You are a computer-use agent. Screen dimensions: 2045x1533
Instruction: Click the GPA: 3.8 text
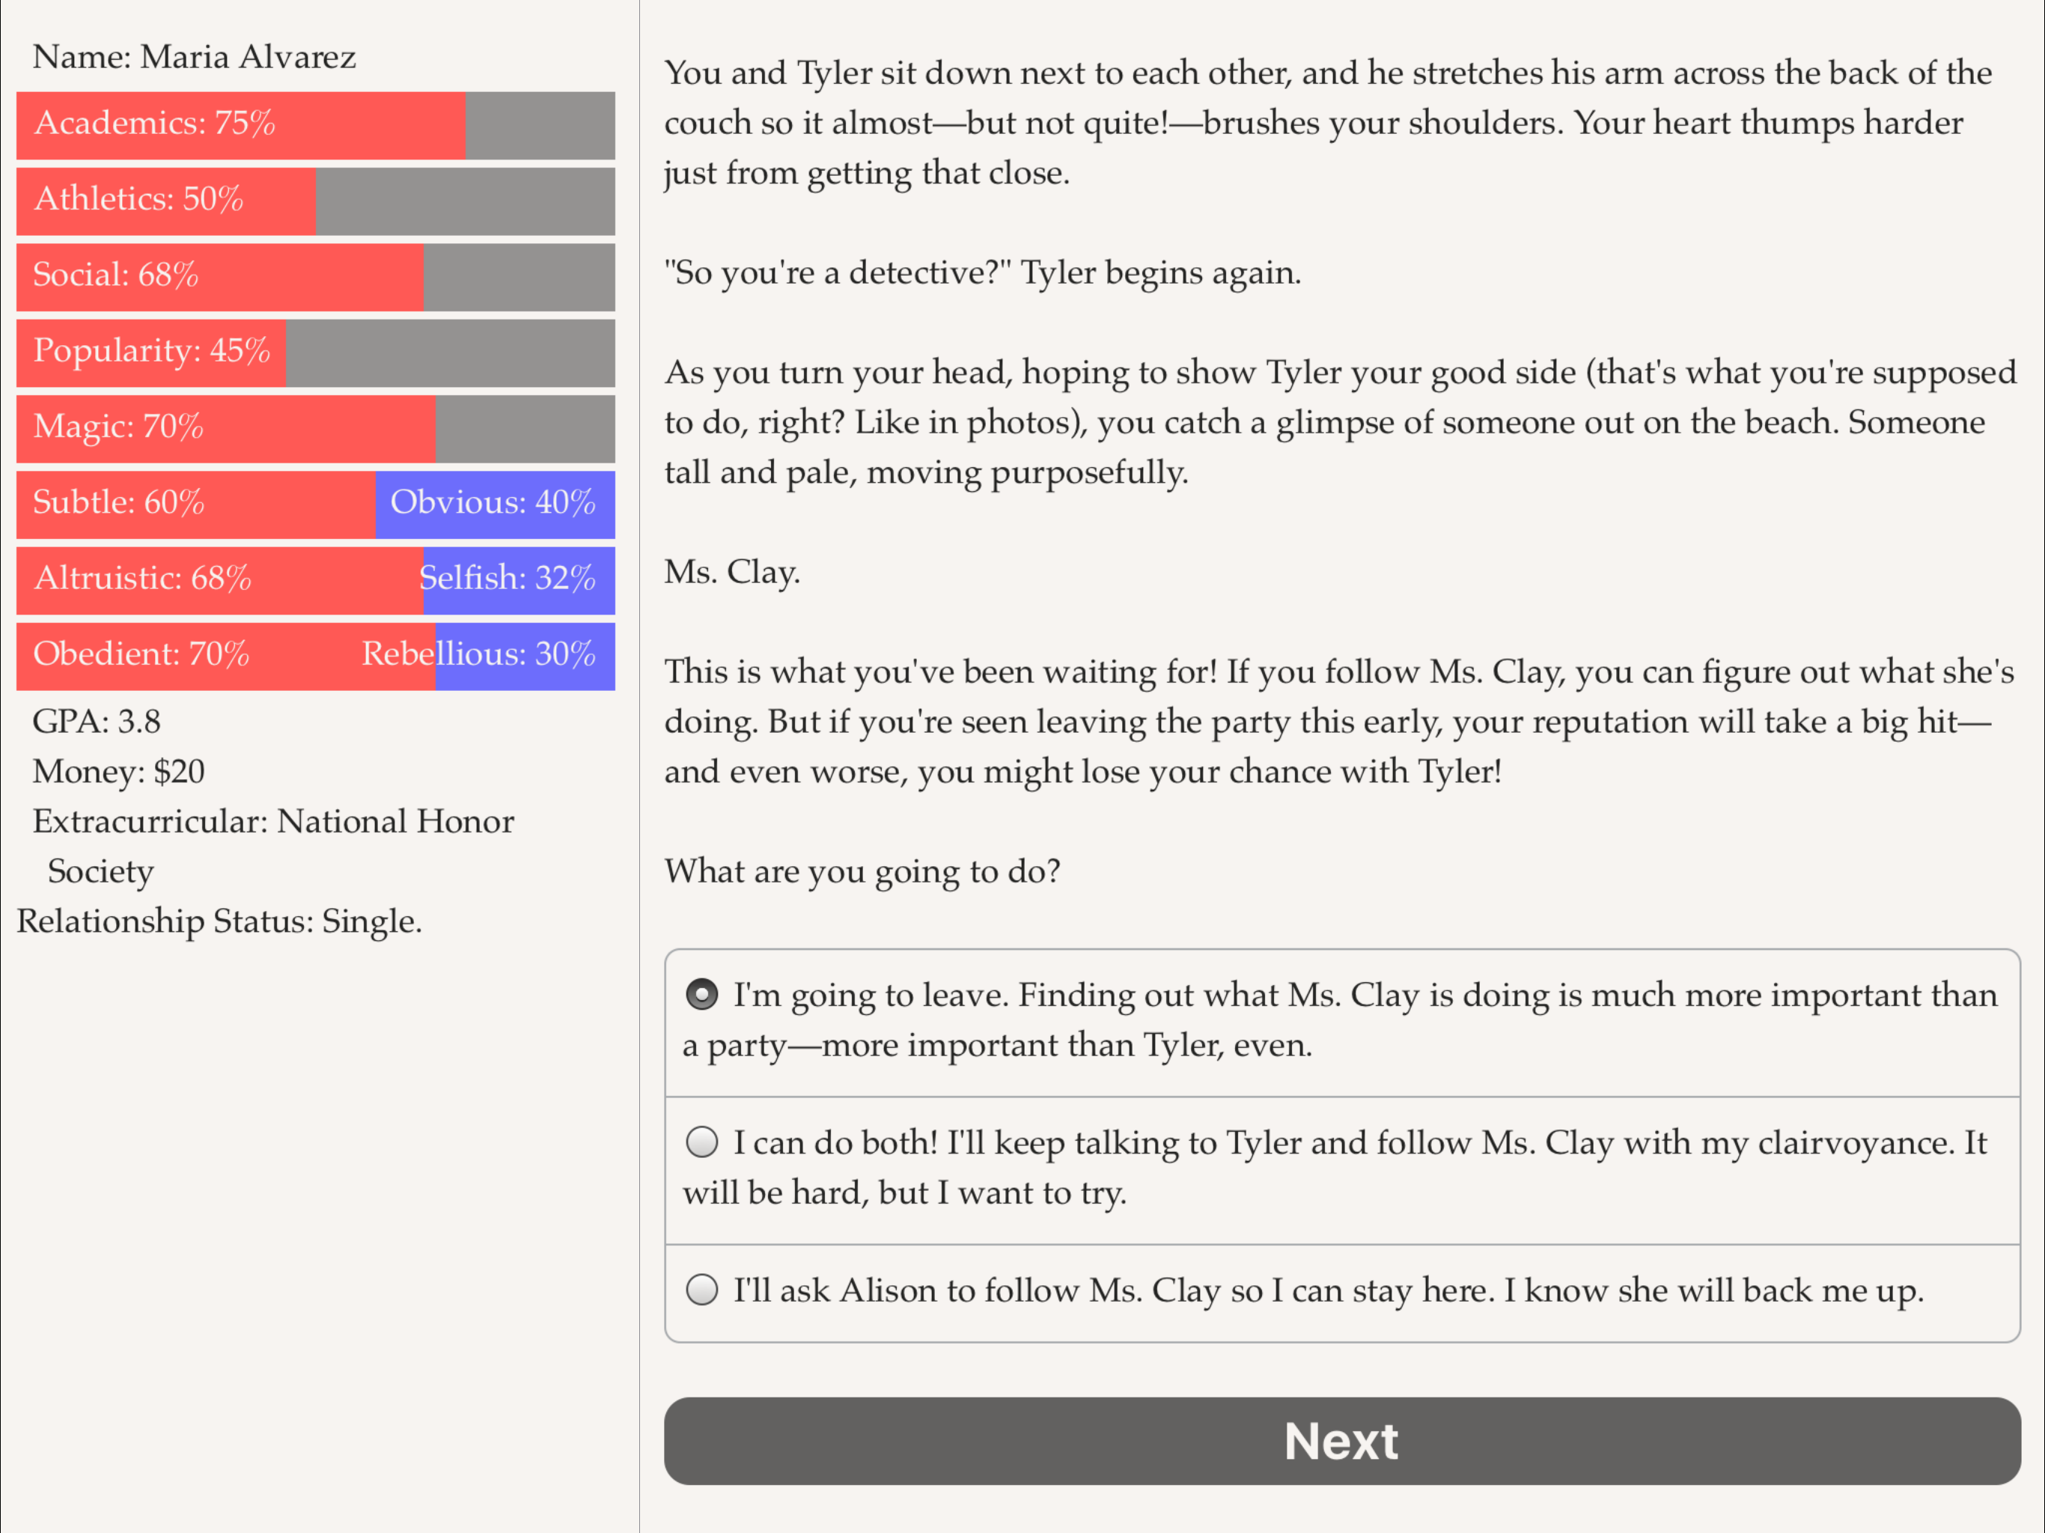[96, 721]
